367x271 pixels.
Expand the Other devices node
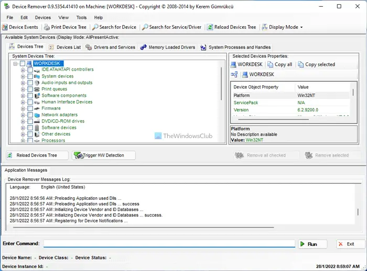[x=23, y=134]
